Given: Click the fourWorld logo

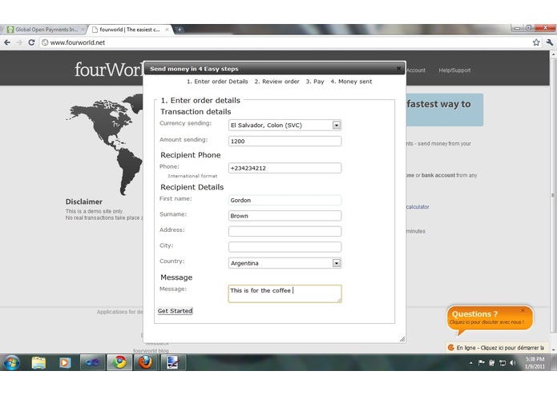Looking at the screenshot, I should 108,69.
